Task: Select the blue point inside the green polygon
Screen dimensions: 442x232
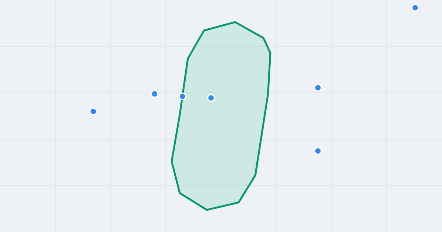Action: [x=211, y=98]
